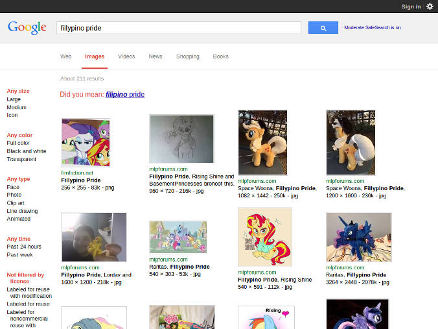438x329 pixels.
Task: Select the Images tab
Action: [x=95, y=56]
